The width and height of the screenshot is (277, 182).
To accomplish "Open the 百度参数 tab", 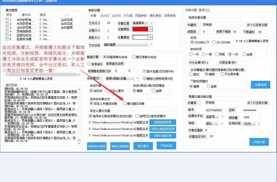I will (x=170, y=16).
